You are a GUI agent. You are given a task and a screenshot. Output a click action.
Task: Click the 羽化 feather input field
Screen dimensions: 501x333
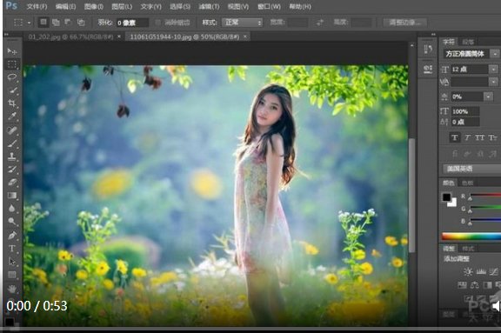coord(132,23)
